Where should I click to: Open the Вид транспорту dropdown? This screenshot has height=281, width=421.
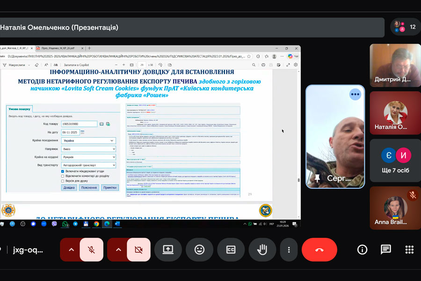click(x=88, y=165)
